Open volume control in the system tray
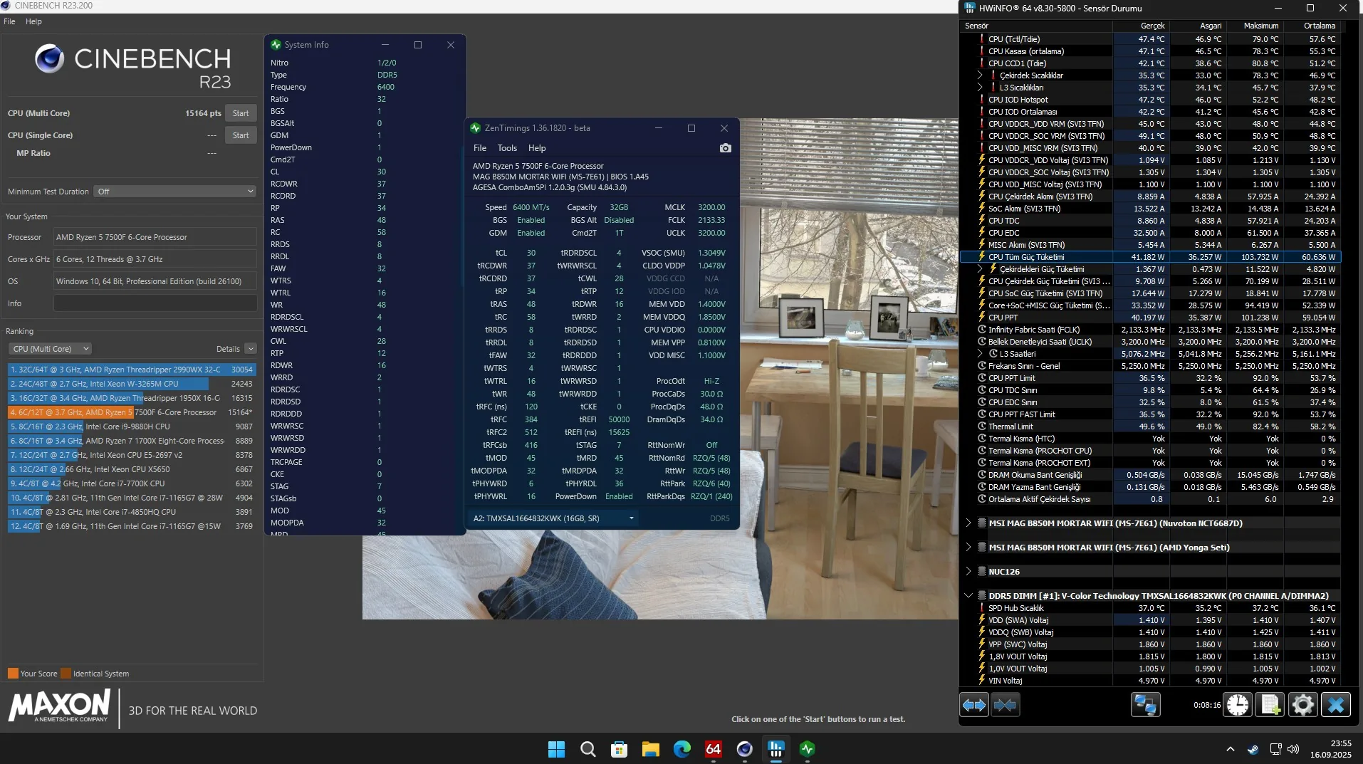 click(1293, 749)
